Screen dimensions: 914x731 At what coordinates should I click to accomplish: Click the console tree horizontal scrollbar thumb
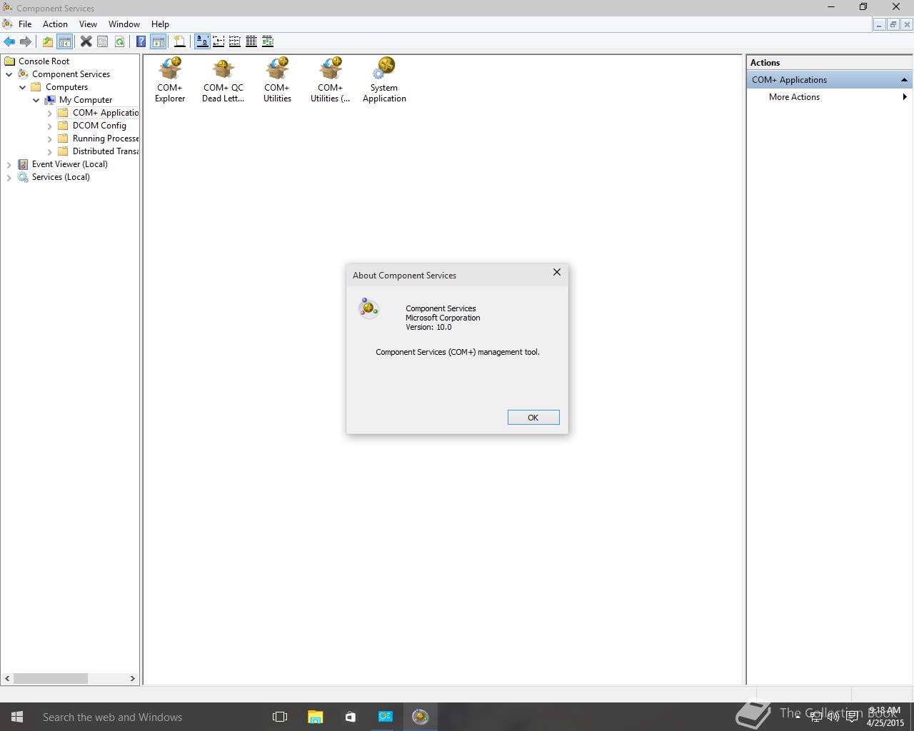coord(50,678)
